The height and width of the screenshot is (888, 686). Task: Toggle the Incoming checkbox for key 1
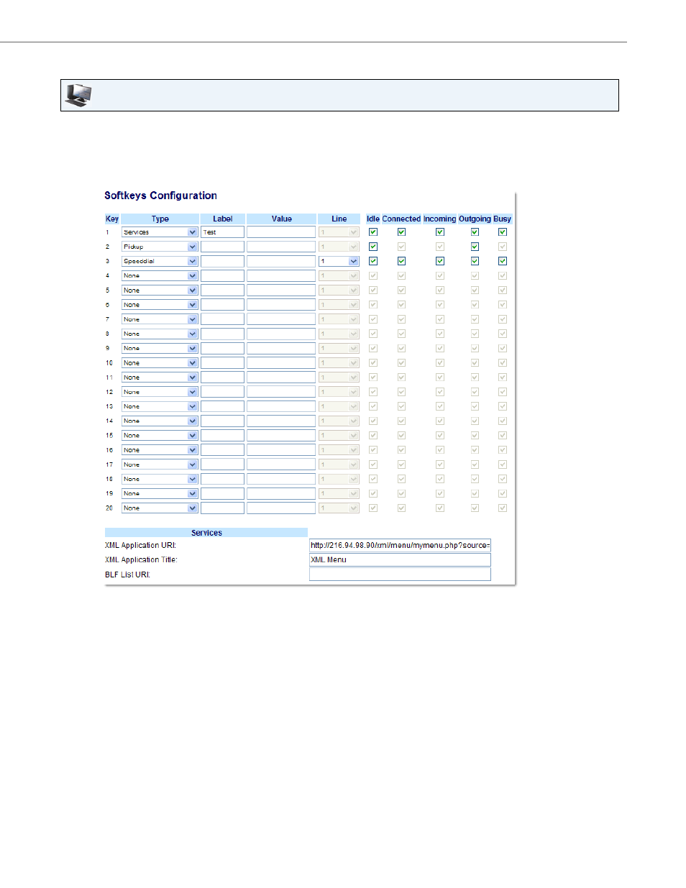[440, 232]
